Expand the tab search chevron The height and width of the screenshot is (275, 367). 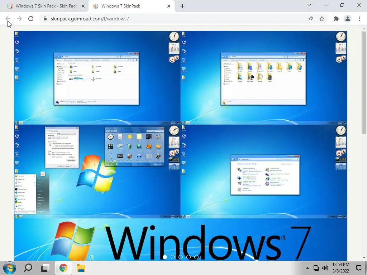pos(309,5)
